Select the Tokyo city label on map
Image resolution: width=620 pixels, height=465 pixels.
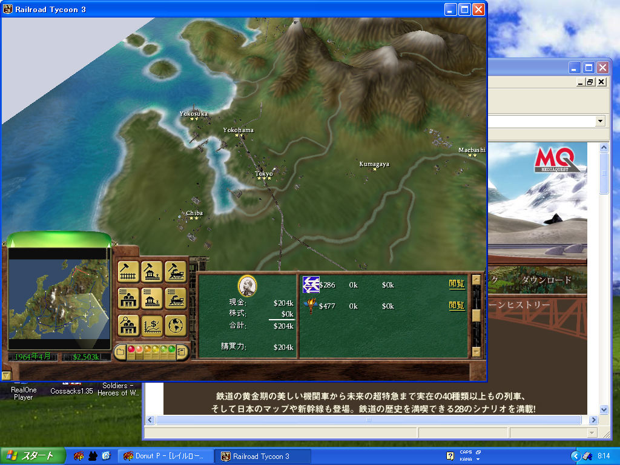[x=264, y=173]
